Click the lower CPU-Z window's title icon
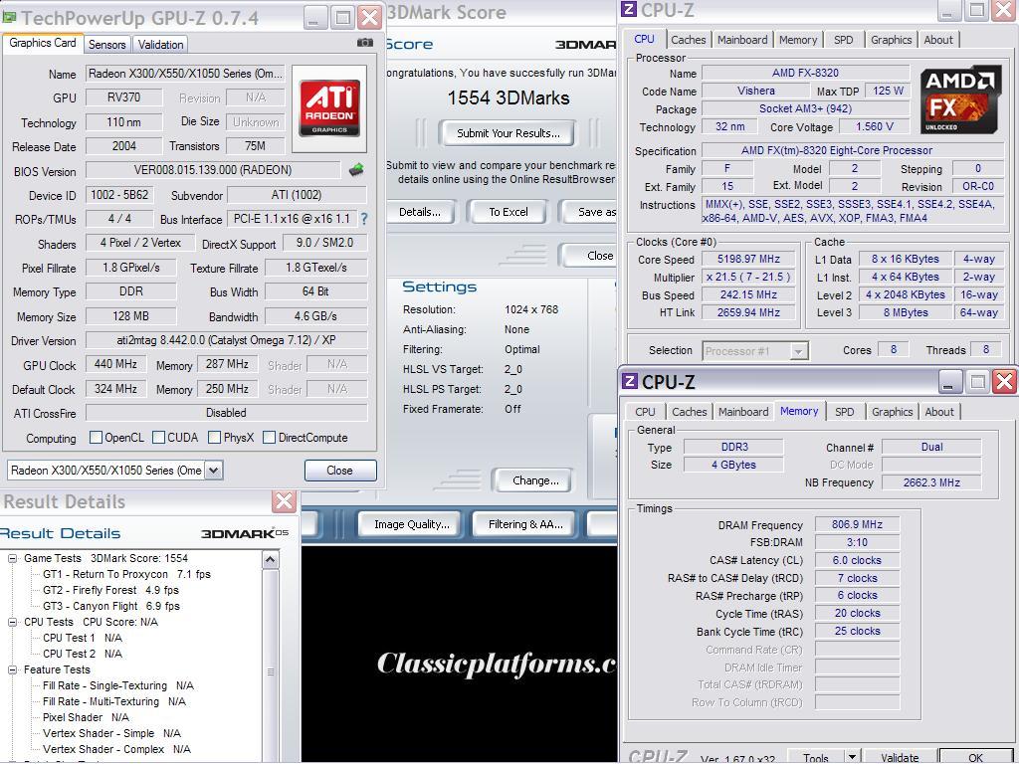 (x=629, y=381)
